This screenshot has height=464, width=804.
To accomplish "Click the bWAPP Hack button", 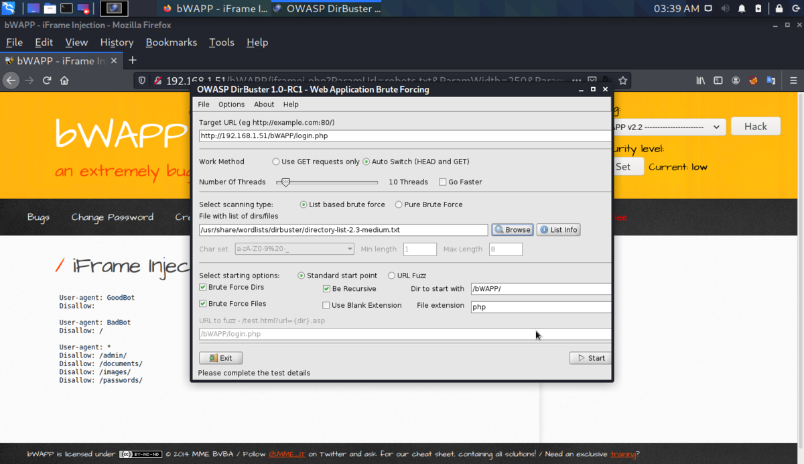I will tap(756, 127).
